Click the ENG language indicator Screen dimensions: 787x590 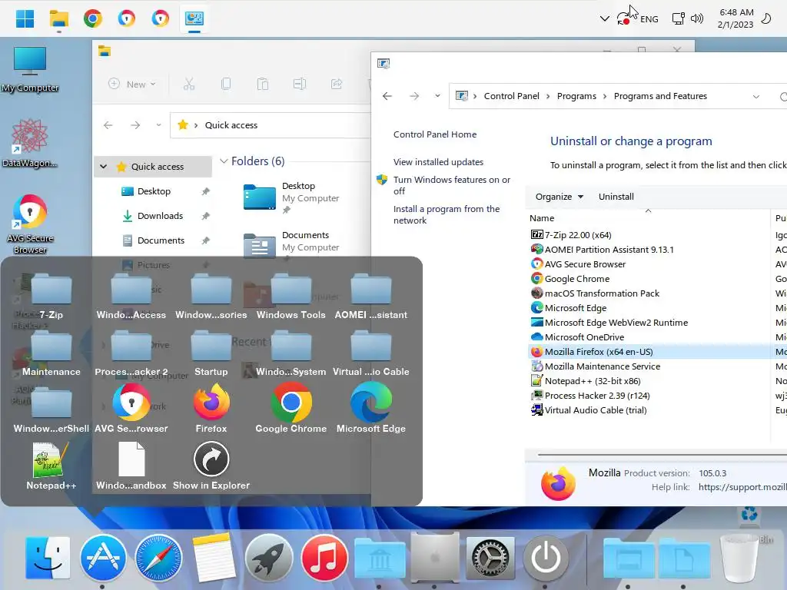pos(649,19)
